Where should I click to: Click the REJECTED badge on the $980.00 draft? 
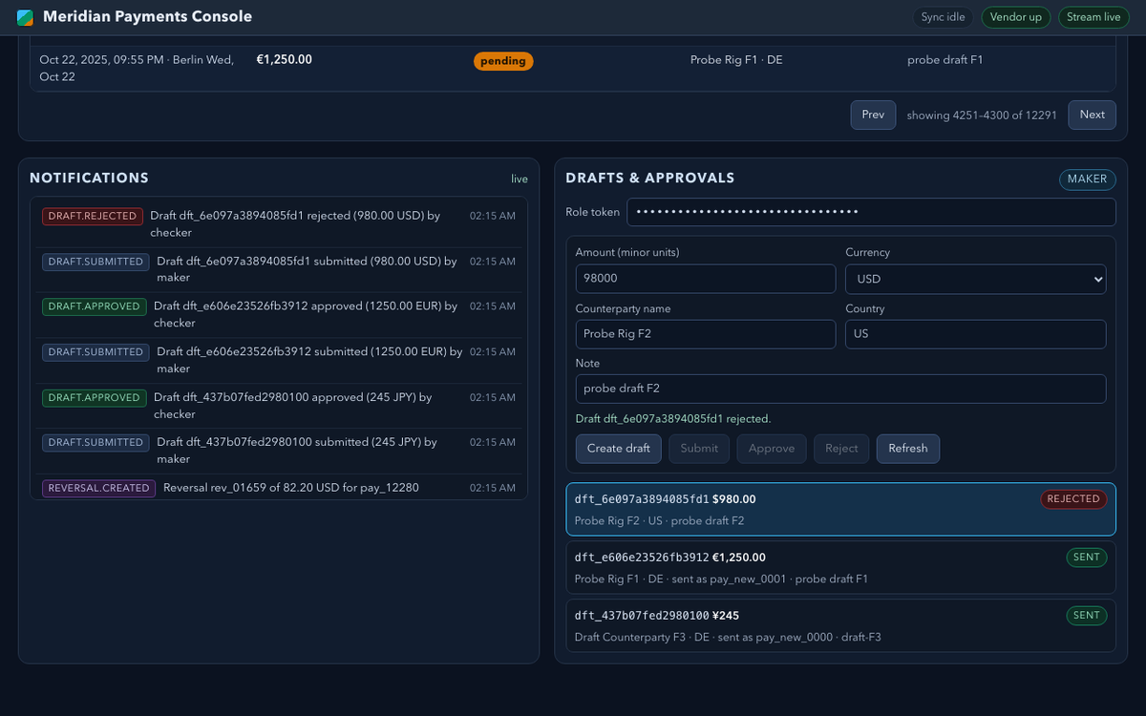tap(1073, 498)
